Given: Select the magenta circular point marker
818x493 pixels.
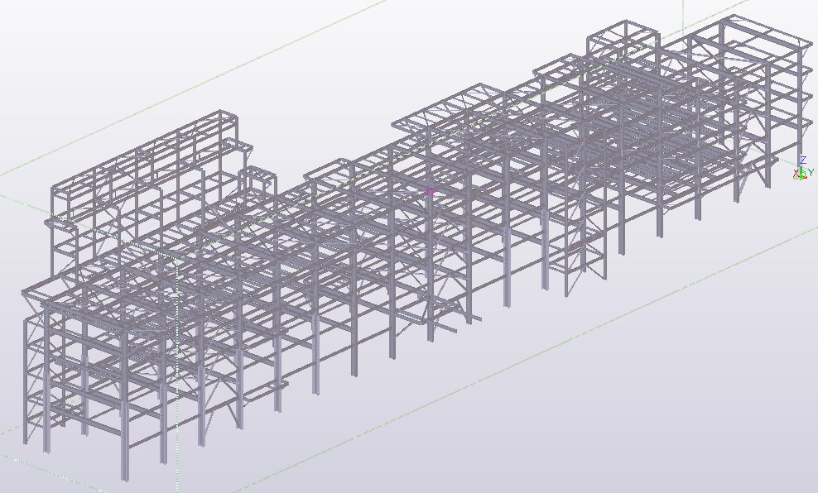Looking at the screenshot, I should [x=430, y=191].
